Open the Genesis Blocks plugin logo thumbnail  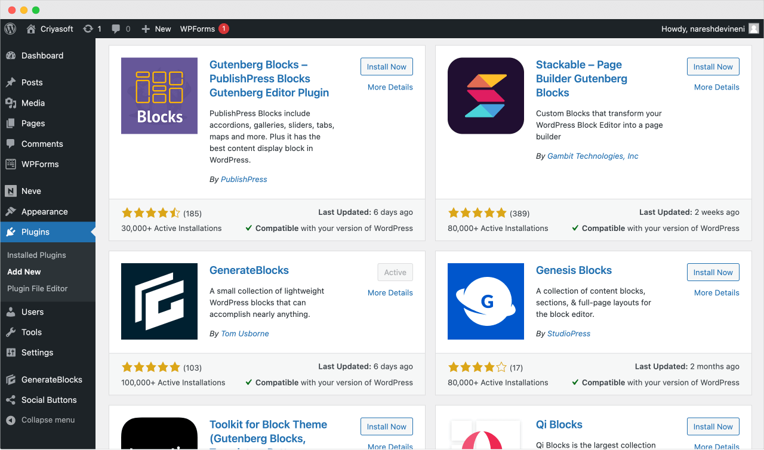(486, 301)
